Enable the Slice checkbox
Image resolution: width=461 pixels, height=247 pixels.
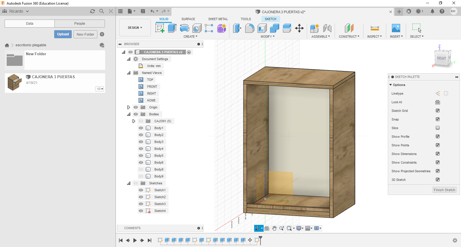click(438, 128)
